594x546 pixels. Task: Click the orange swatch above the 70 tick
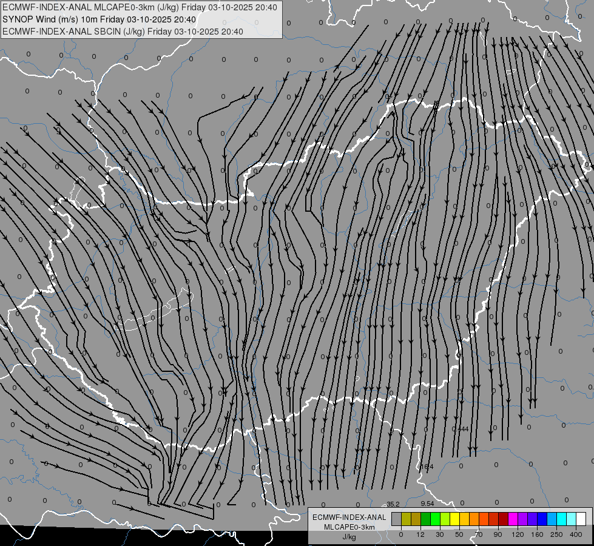[x=474, y=519]
